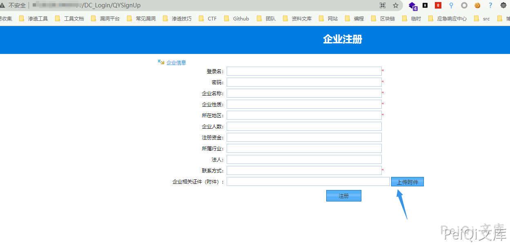Click the blue key-shaped extension icon

pos(451,5)
